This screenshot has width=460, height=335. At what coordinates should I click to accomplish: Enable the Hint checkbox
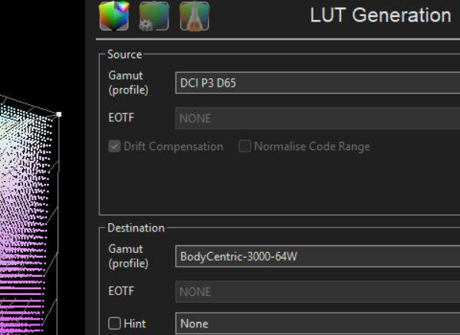114,324
